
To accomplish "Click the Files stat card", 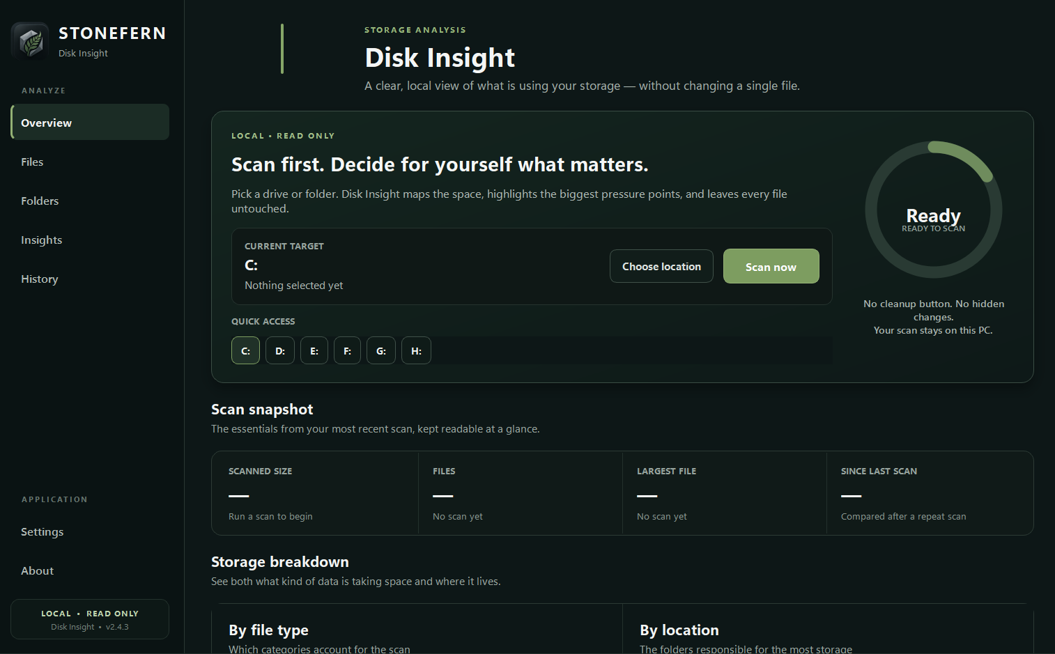I will [520, 493].
